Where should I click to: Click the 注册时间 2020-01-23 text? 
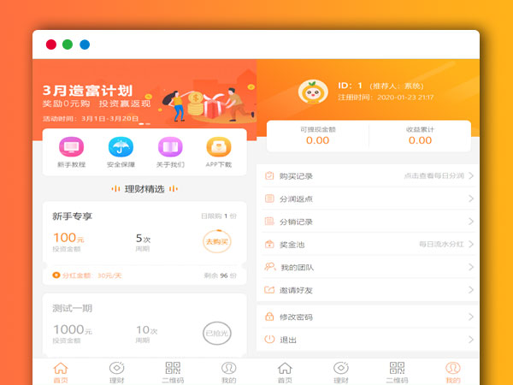tap(386, 98)
